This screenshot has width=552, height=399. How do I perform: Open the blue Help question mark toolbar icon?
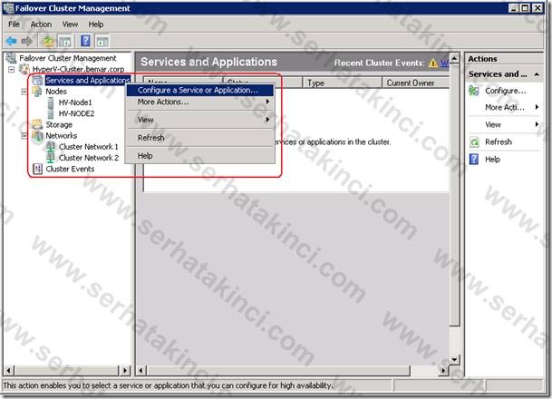coord(85,41)
